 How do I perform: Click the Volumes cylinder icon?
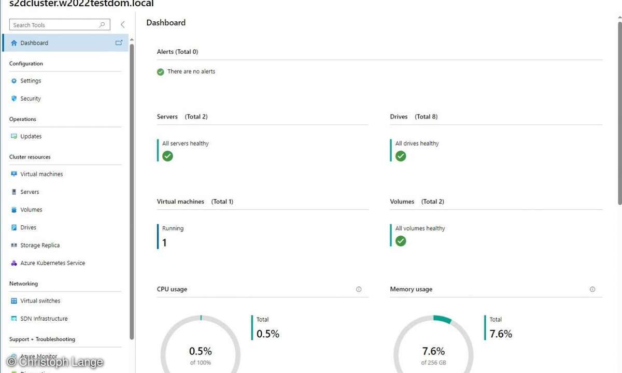pos(14,210)
